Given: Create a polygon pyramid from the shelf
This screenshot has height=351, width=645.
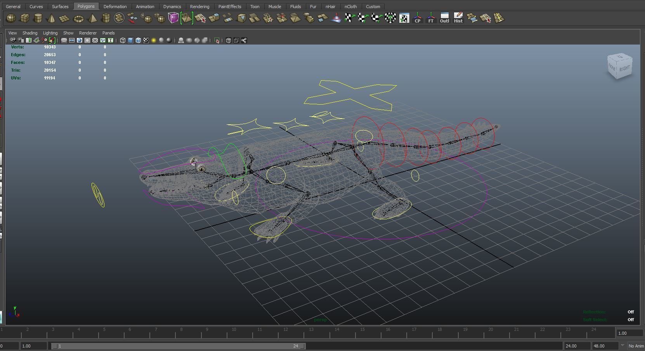Looking at the screenshot, I should point(92,18).
